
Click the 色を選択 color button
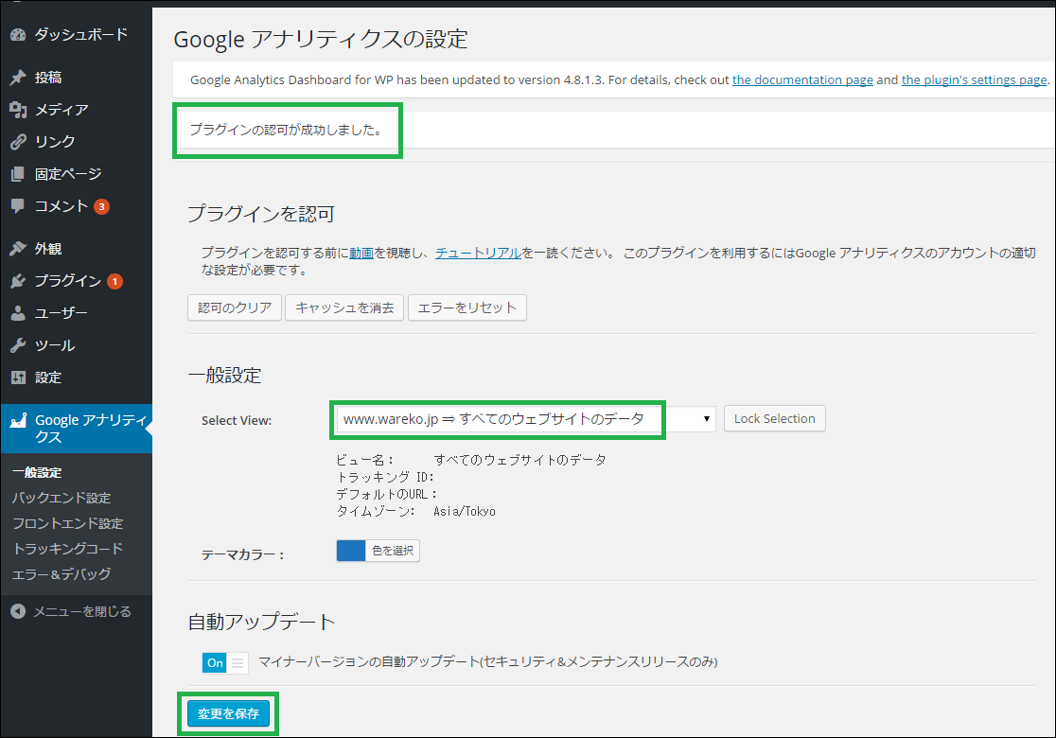(x=393, y=551)
